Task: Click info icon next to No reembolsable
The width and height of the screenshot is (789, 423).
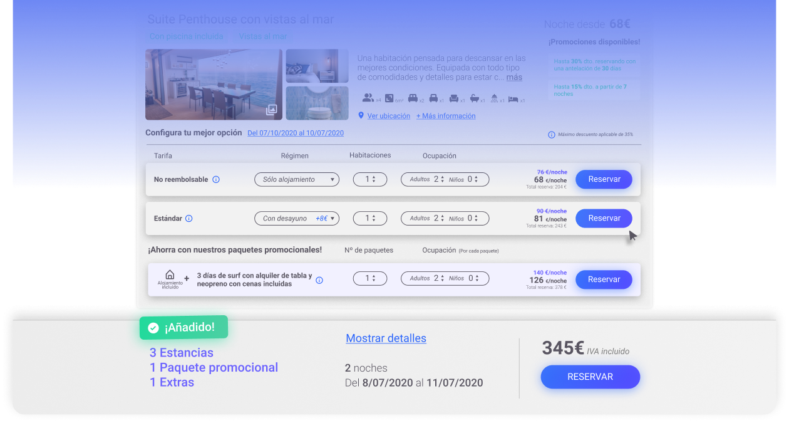Action: click(216, 180)
